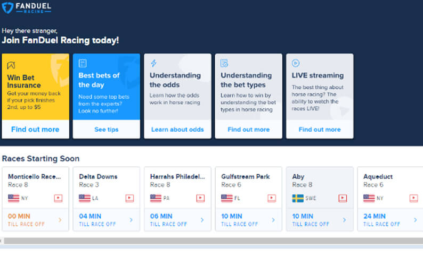This screenshot has height=257, width=423.
Task: Click the LIVE streaming play circle icon
Action: pos(296,63)
